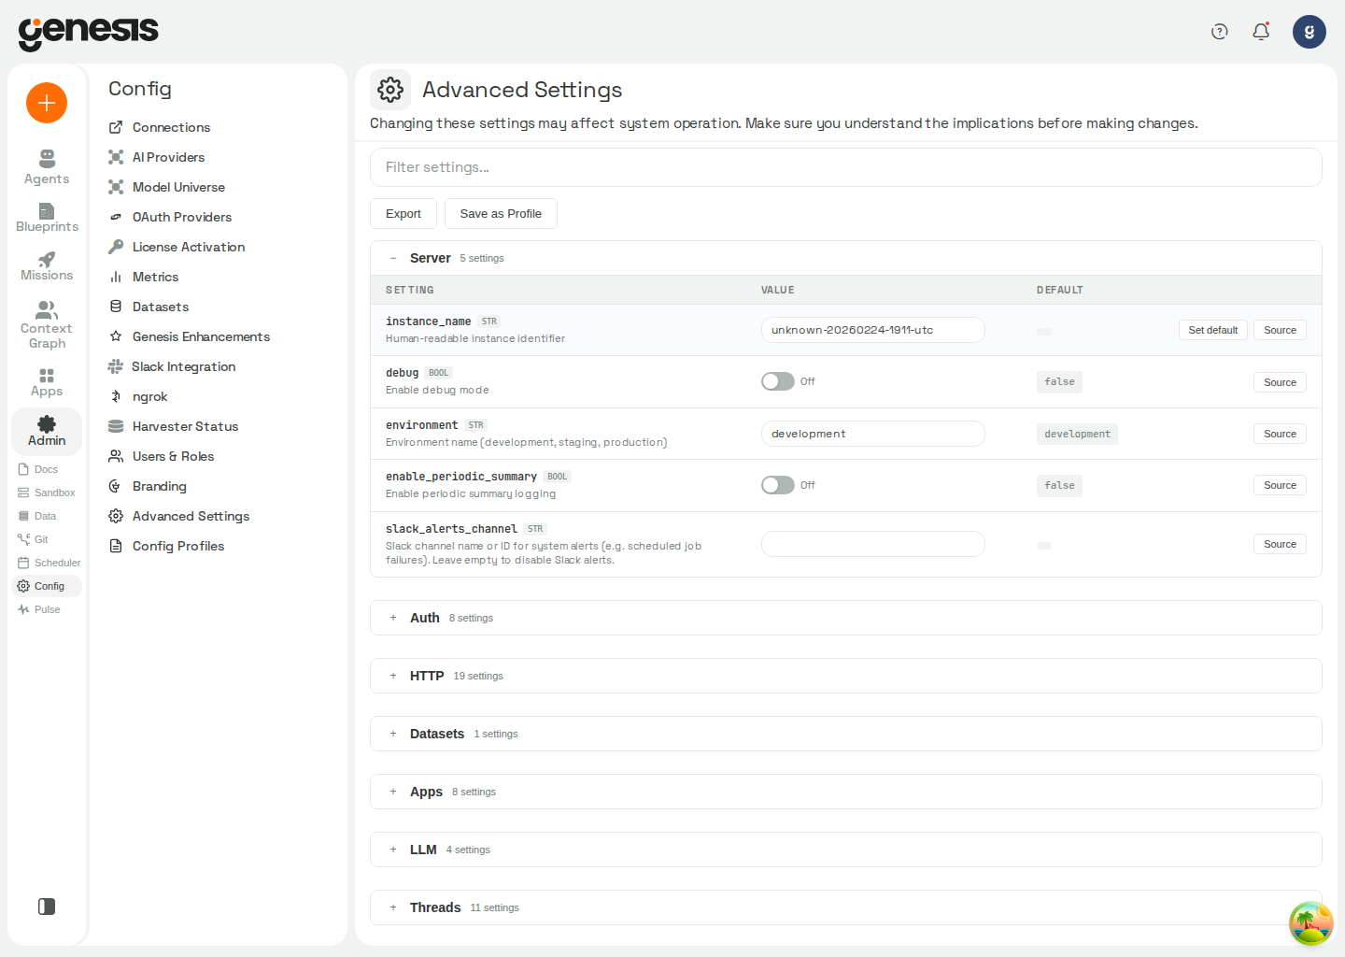The image size is (1345, 957).
Task: Open the Apps section
Action: point(47,382)
